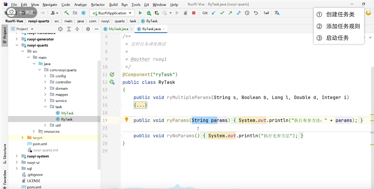Open the Navigate menu

(50, 5)
